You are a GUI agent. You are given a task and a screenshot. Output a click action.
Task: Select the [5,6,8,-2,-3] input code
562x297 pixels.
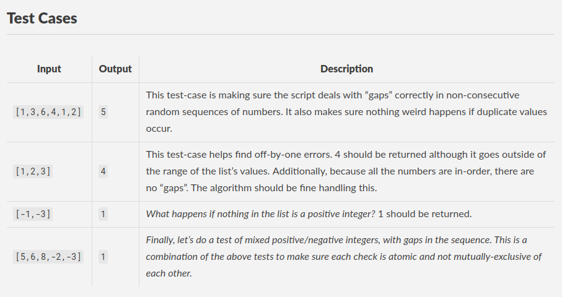[x=49, y=256]
